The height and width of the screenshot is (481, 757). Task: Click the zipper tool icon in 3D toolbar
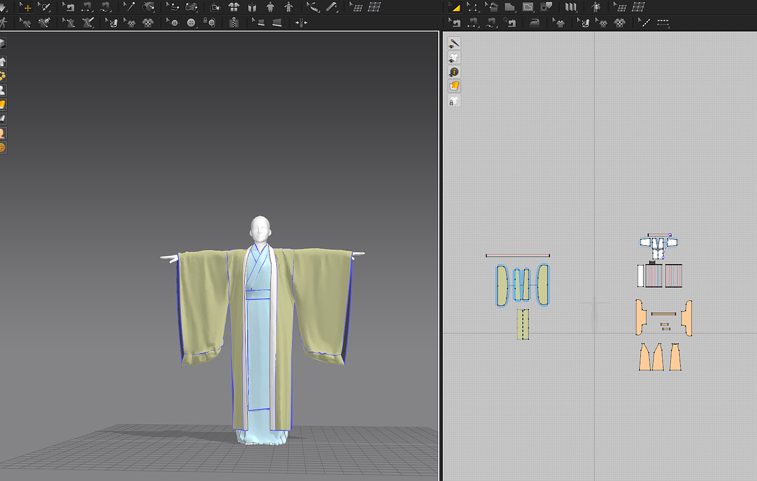pos(234,22)
